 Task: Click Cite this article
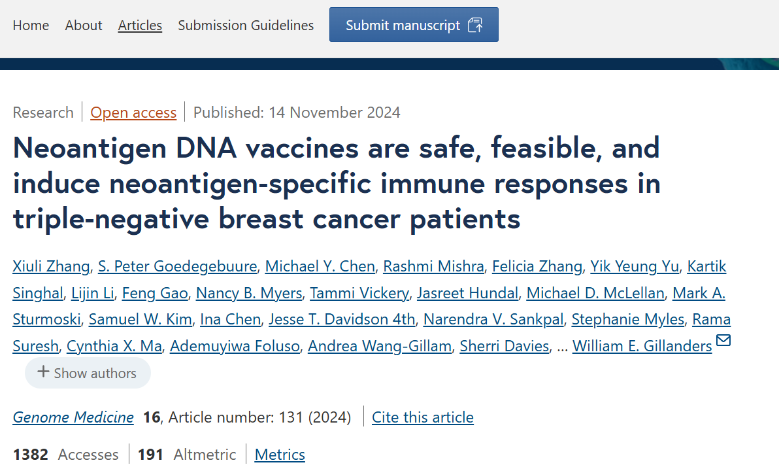coord(423,417)
